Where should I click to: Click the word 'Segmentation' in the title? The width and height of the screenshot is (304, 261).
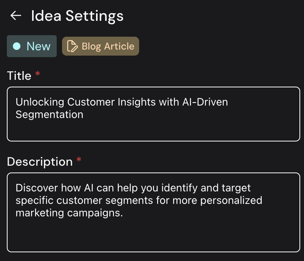(49, 114)
